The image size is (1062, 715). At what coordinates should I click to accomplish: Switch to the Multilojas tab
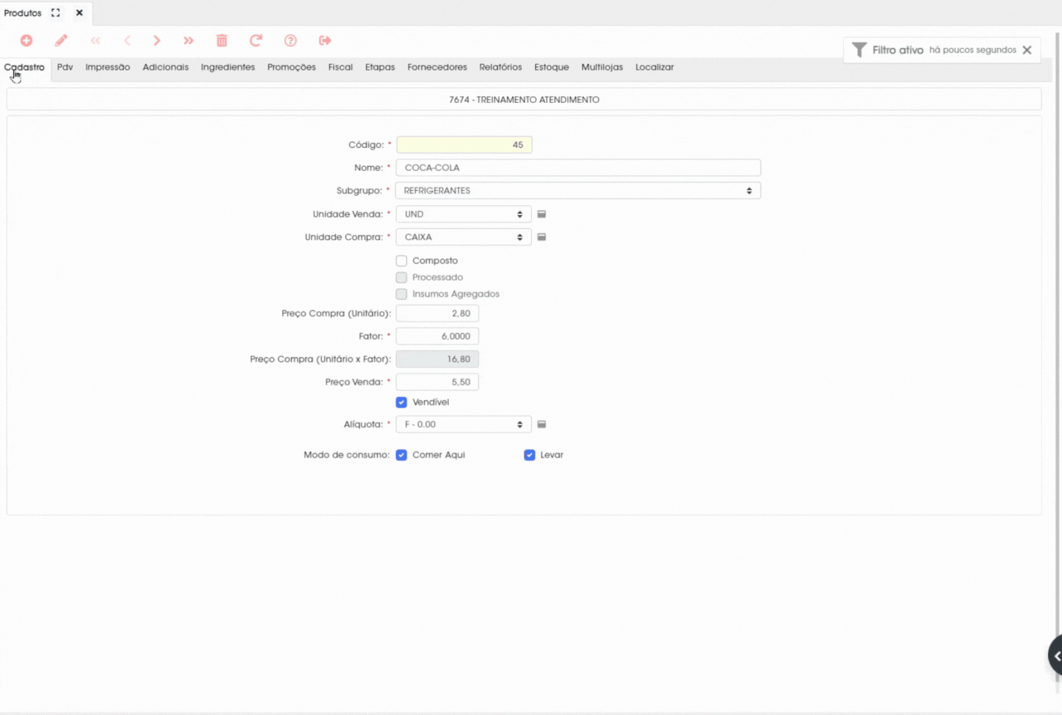click(602, 67)
